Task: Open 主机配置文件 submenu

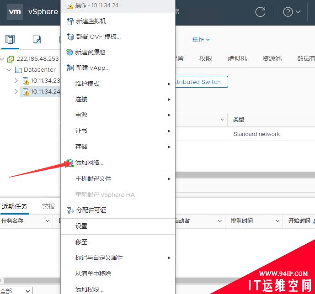Action: click(x=118, y=178)
